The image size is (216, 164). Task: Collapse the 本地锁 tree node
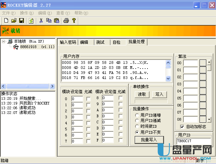click(4, 41)
